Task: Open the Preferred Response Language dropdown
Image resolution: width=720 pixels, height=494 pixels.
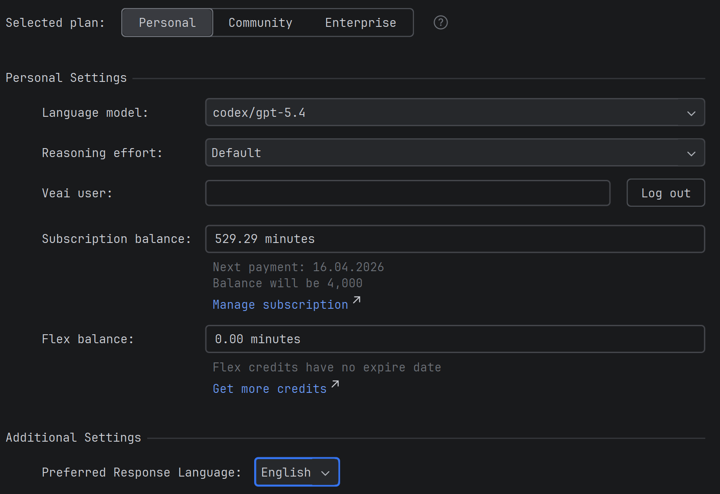Action: pos(296,472)
